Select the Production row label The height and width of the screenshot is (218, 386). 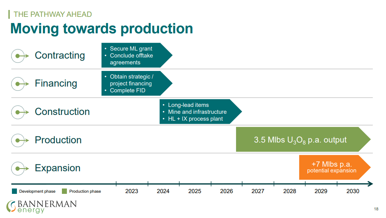[58, 140]
